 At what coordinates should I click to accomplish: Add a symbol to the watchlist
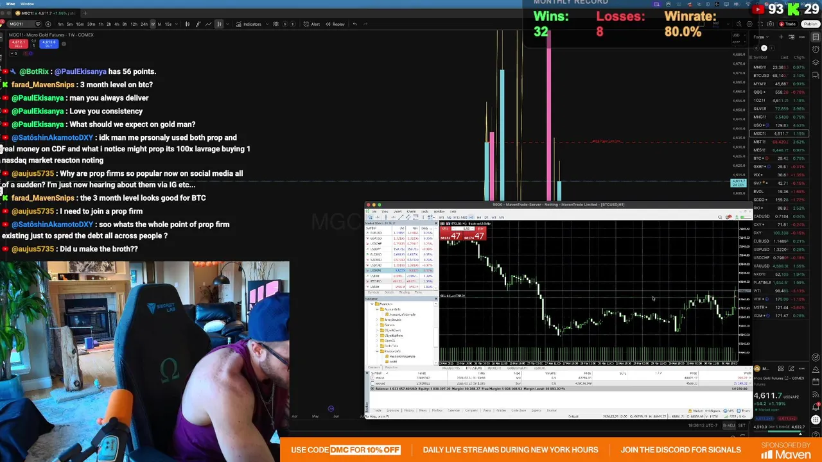click(781, 37)
